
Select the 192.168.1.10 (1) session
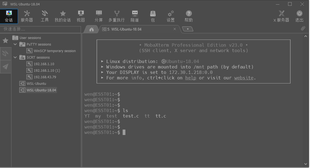(x=43, y=70)
